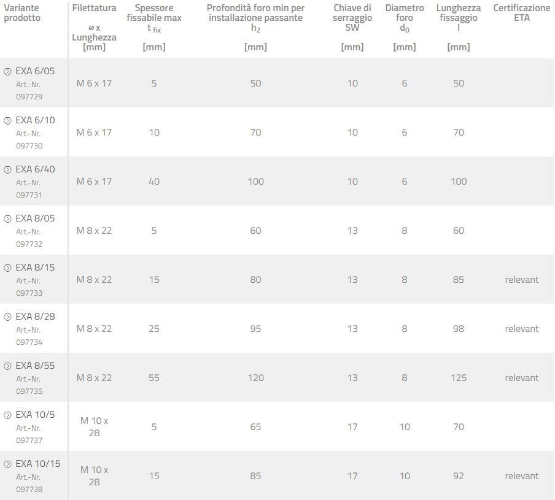555x500 pixels.
Task: Click the Chiave di serraggio SW header
Action: (352, 18)
